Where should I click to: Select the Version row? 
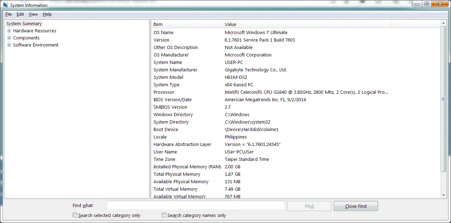296,40
